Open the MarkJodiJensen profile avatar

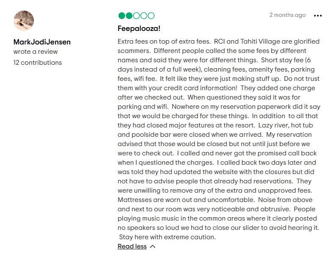pos(24,21)
